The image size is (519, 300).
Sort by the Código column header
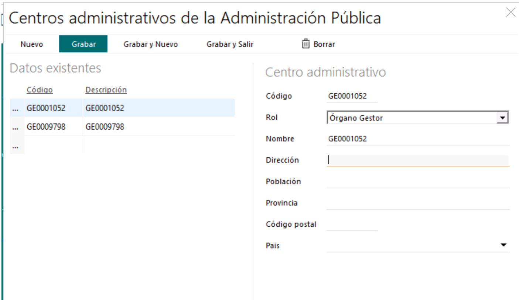(x=40, y=90)
